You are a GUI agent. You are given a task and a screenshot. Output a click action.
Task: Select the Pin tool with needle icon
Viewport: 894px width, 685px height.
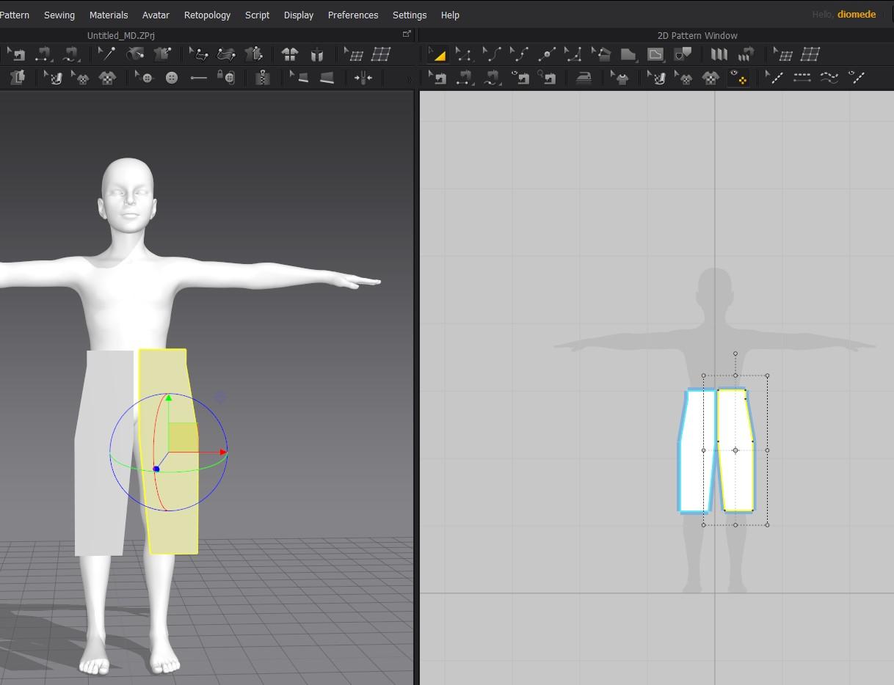pyautogui.click(x=107, y=54)
